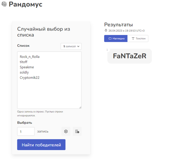Click the number of records input field

[x=26, y=131]
